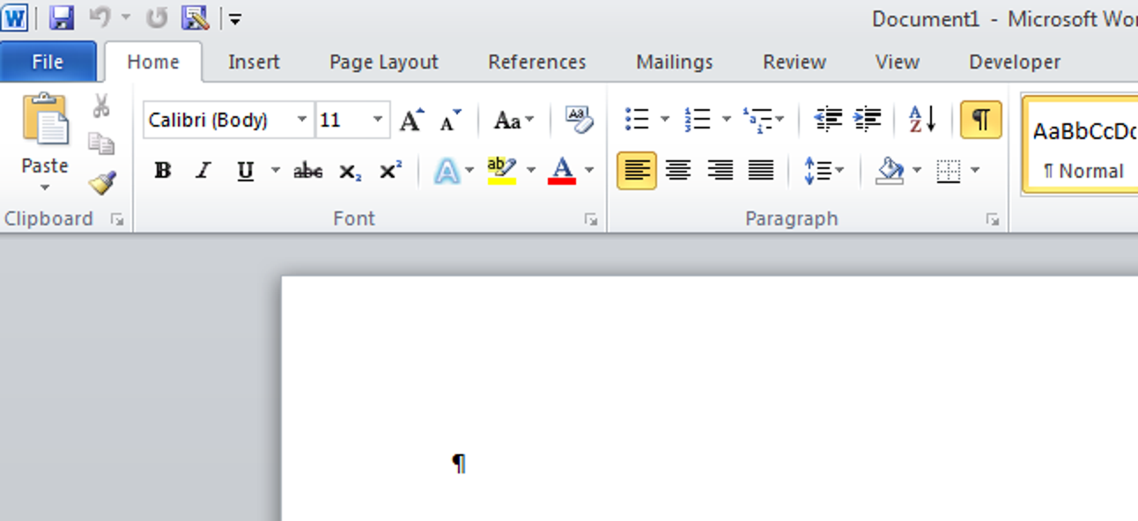1138x521 pixels.
Task: Center the text alignment
Action: click(x=678, y=170)
